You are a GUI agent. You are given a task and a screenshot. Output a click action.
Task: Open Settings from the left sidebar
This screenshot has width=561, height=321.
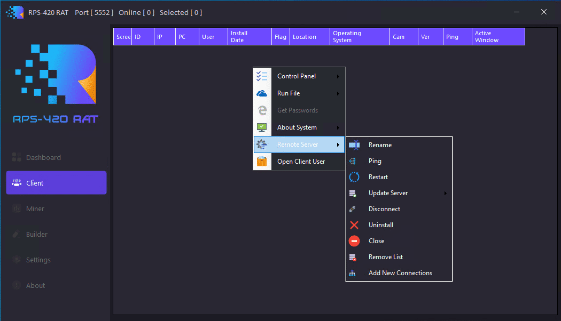pyautogui.click(x=38, y=260)
